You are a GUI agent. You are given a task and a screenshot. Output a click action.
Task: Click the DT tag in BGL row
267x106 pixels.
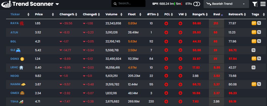[254, 41]
